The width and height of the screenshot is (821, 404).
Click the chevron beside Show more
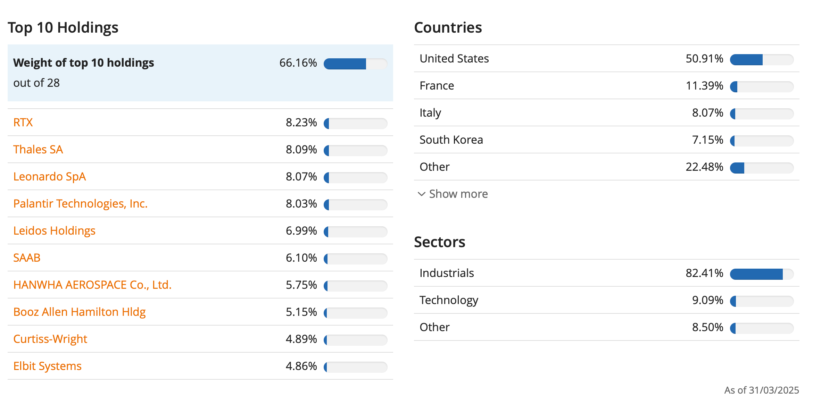422,194
